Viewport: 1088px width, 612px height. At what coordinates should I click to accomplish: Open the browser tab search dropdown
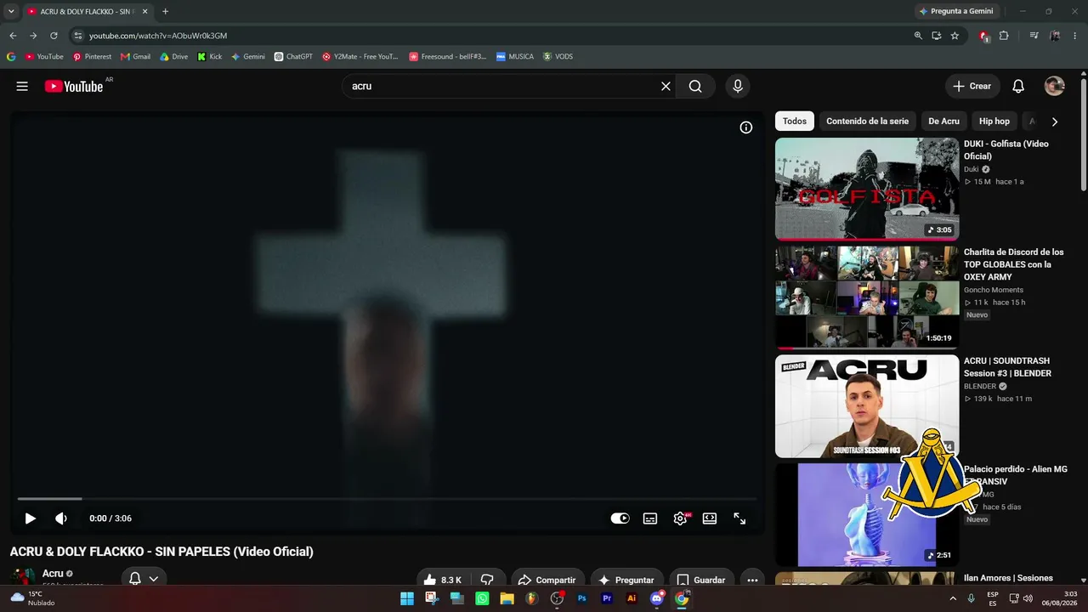click(12, 12)
